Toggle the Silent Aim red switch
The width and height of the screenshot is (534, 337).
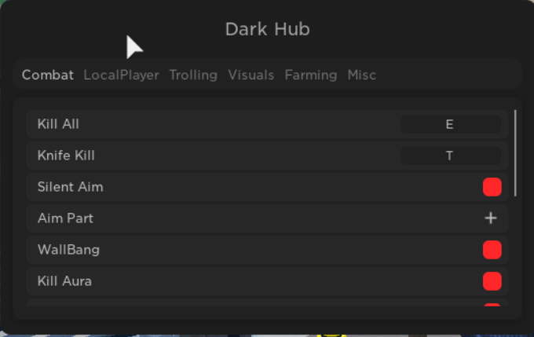(492, 187)
